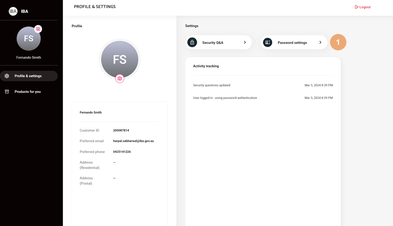
Task: Click the Password settings screen icon
Action: (x=268, y=42)
